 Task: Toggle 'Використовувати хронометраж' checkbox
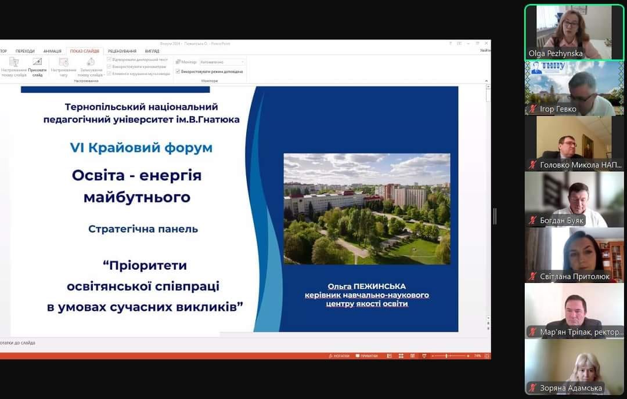pos(109,67)
